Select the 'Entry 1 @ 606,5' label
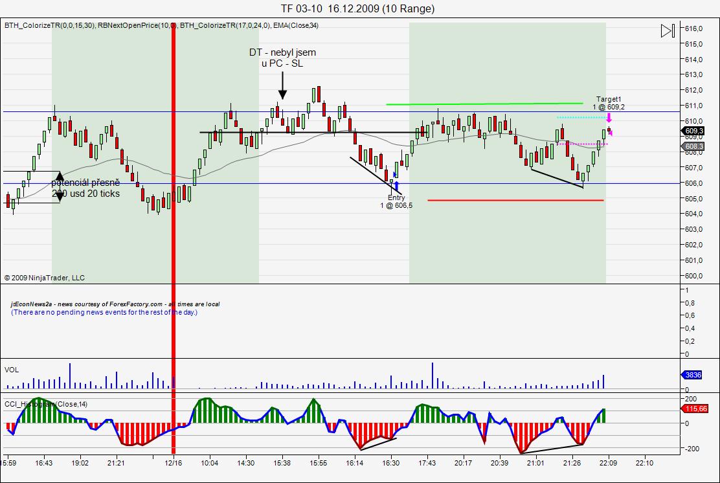 click(396, 201)
